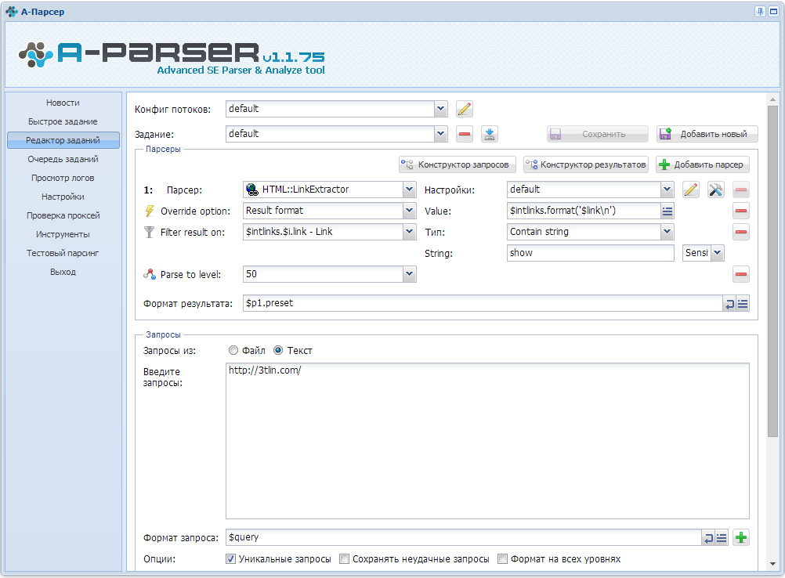Click the import task download icon
785x578 pixels.
coord(489,134)
